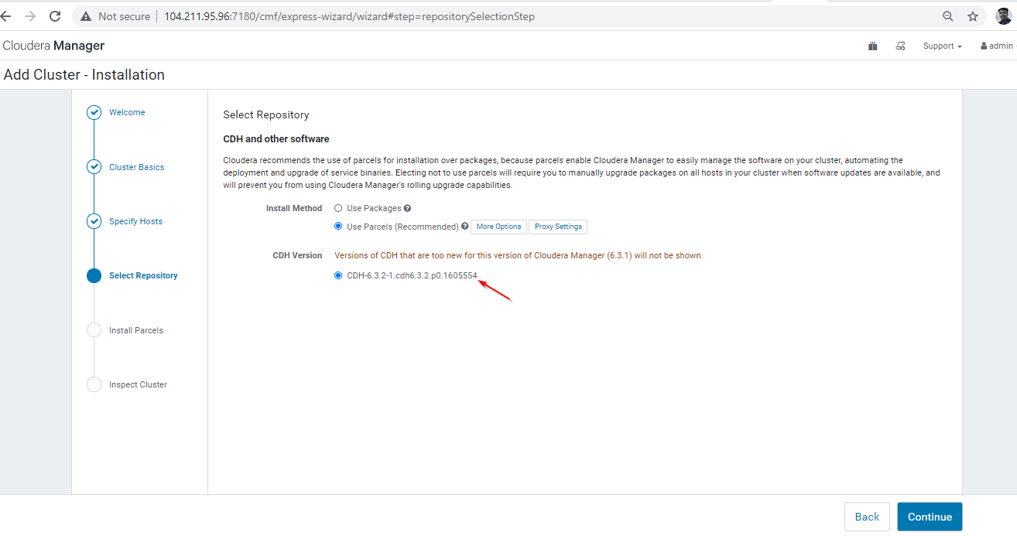
Task: Click the browser address bar URL
Action: click(x=349, y=16)
